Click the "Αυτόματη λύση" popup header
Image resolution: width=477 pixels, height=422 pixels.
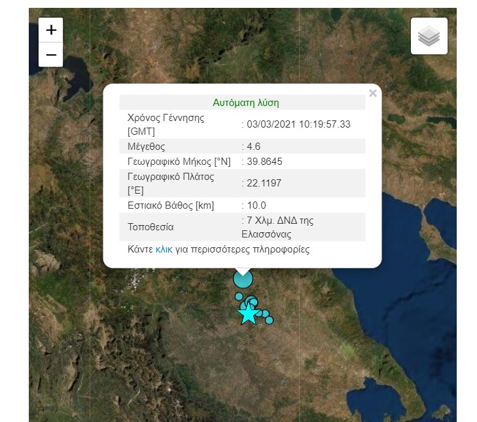[x=246, y=103]
